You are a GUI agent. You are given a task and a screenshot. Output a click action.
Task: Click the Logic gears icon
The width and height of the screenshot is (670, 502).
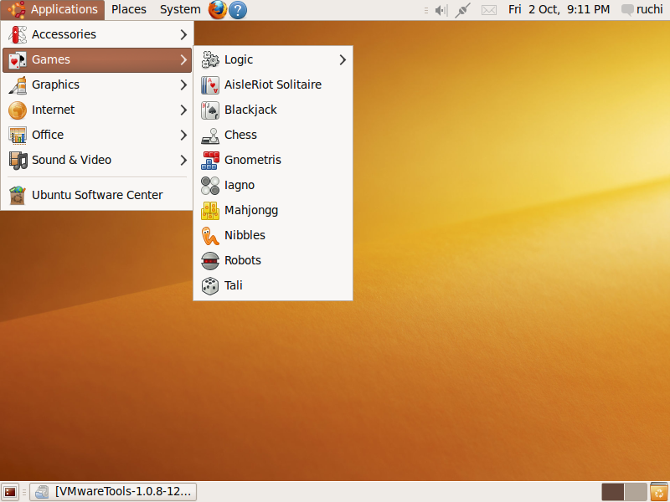pyautogui.click(x=210, y=59)
